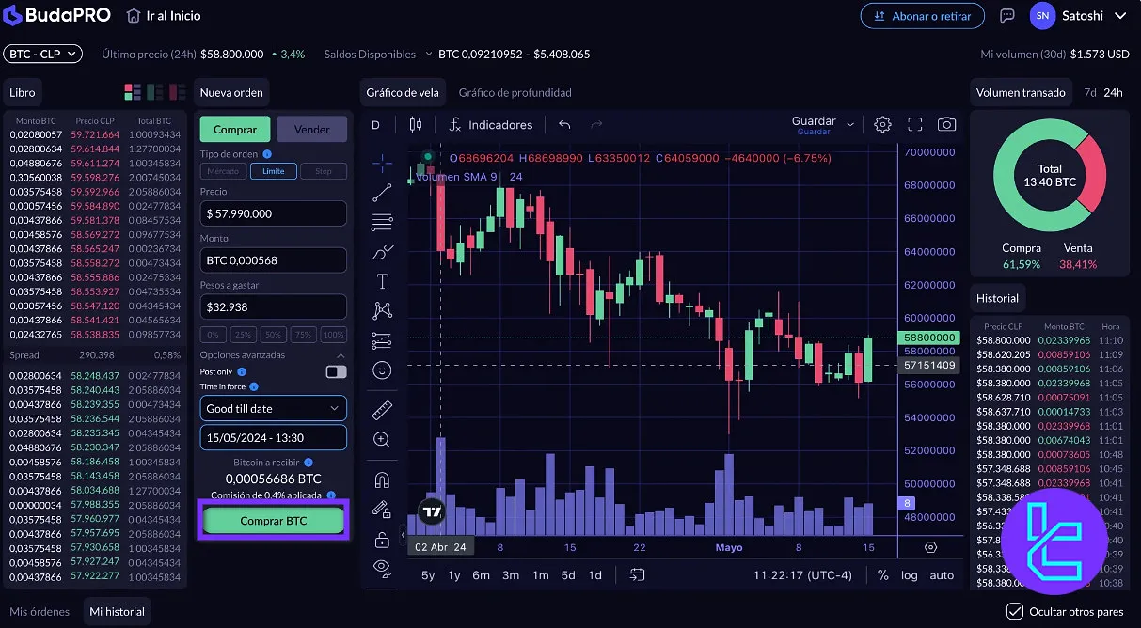Image resolution: width=1141 pixels, height=628 pixels.
Task: Enable the magnet snap tool
Action: point(382,479)
